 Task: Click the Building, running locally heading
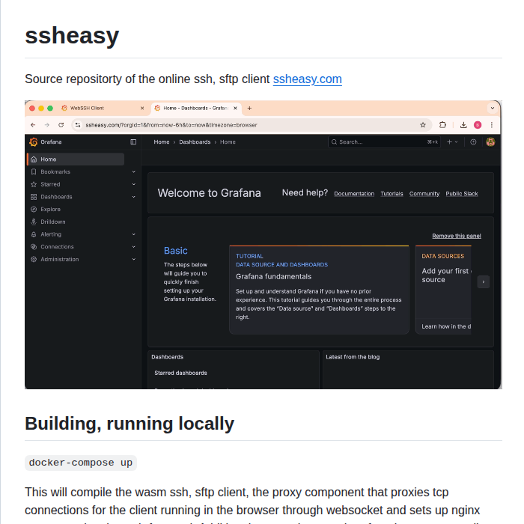tap(130, 424)
